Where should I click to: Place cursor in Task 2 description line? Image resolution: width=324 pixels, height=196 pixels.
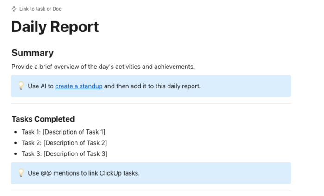(64, 143)
